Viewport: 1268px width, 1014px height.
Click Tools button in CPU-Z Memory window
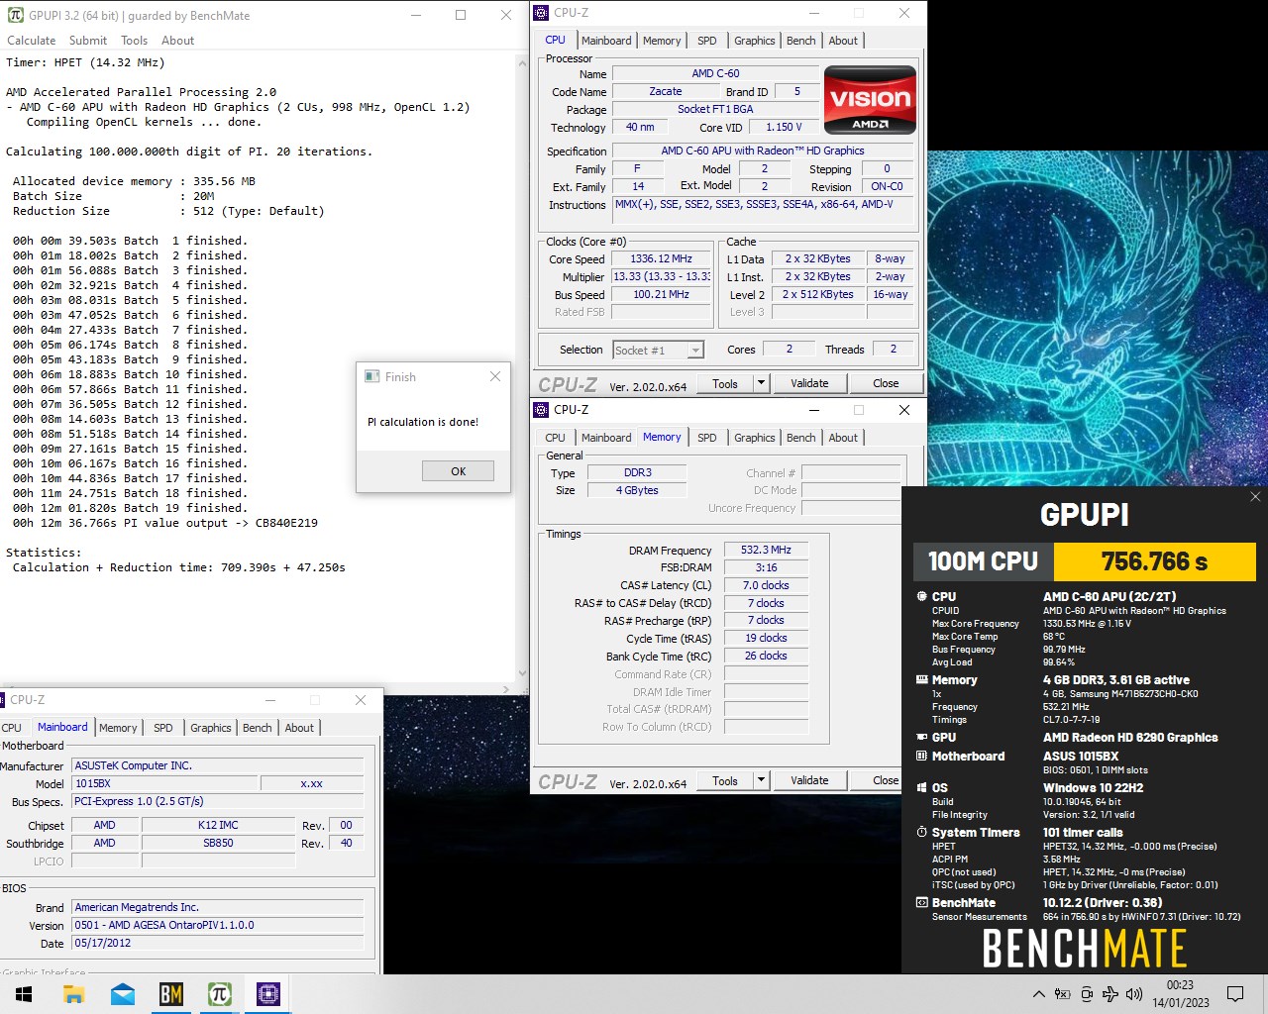click(725, 780)
